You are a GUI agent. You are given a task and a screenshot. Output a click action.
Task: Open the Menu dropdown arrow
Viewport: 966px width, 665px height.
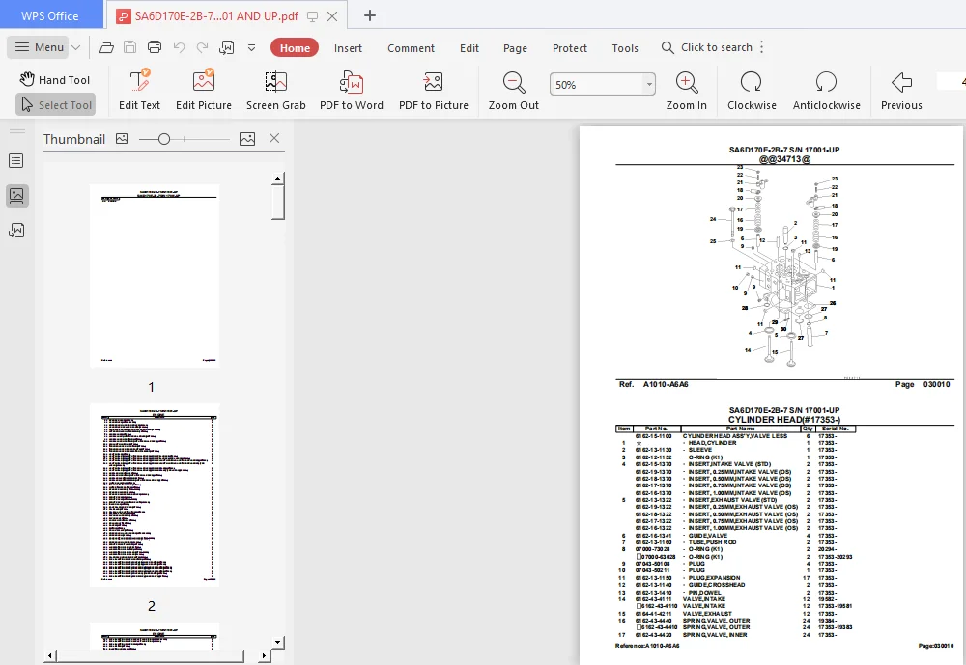coord(76,47)
